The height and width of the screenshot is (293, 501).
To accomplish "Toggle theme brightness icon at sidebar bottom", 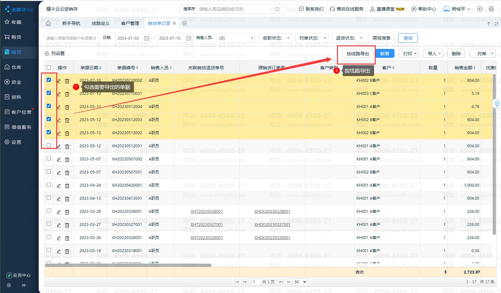I will point(9,285).
